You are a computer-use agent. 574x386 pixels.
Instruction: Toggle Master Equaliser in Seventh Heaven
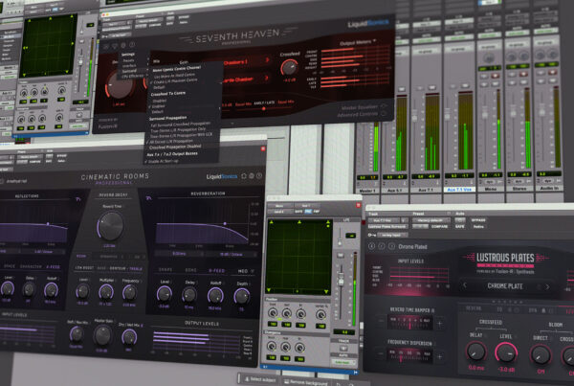pyautogui.click(x=384, y=106)
